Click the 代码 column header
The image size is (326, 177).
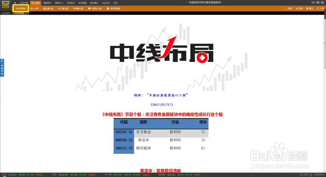(x=124, y=122)
